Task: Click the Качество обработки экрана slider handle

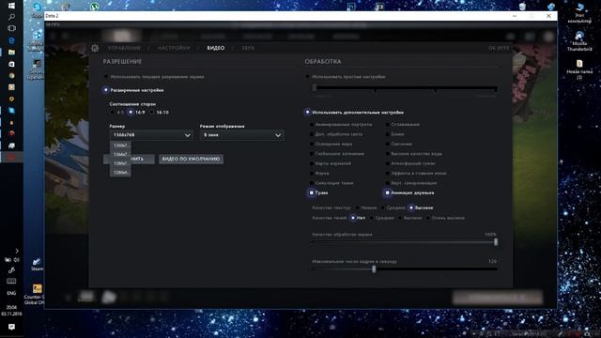Action: tap(496, 242)
